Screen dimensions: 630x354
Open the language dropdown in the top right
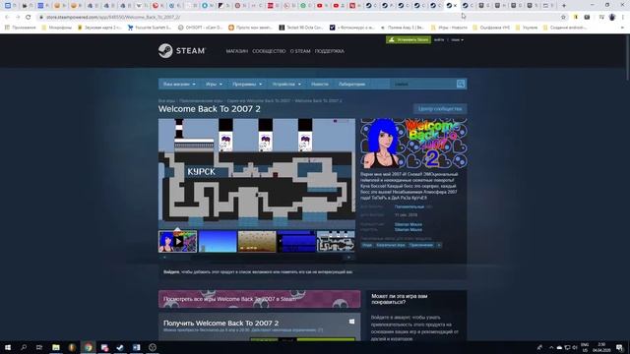[457, 39]
